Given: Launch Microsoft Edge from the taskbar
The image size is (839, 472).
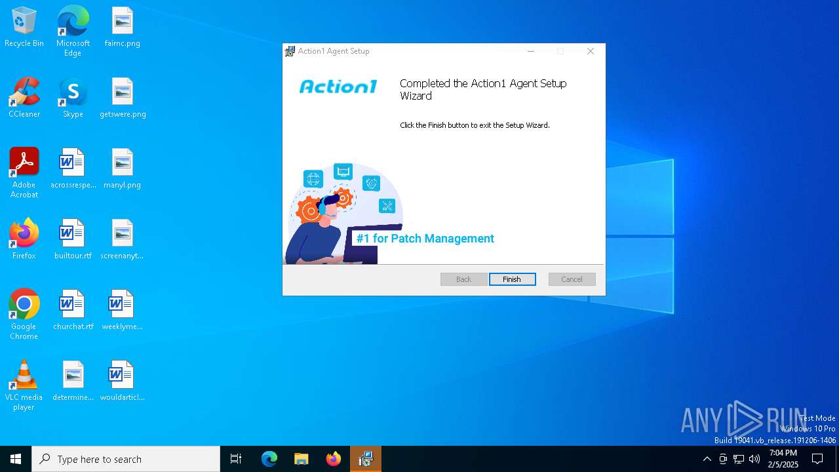Looking at the screenshot, I should [x=269, y=459].
